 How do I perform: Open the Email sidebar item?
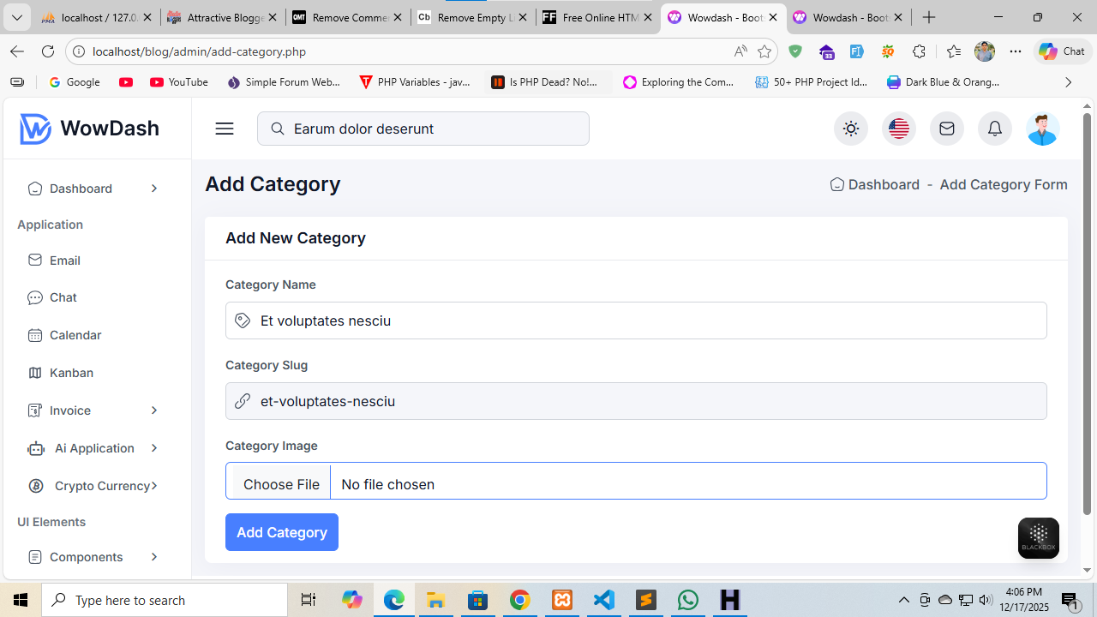[65, 261]
